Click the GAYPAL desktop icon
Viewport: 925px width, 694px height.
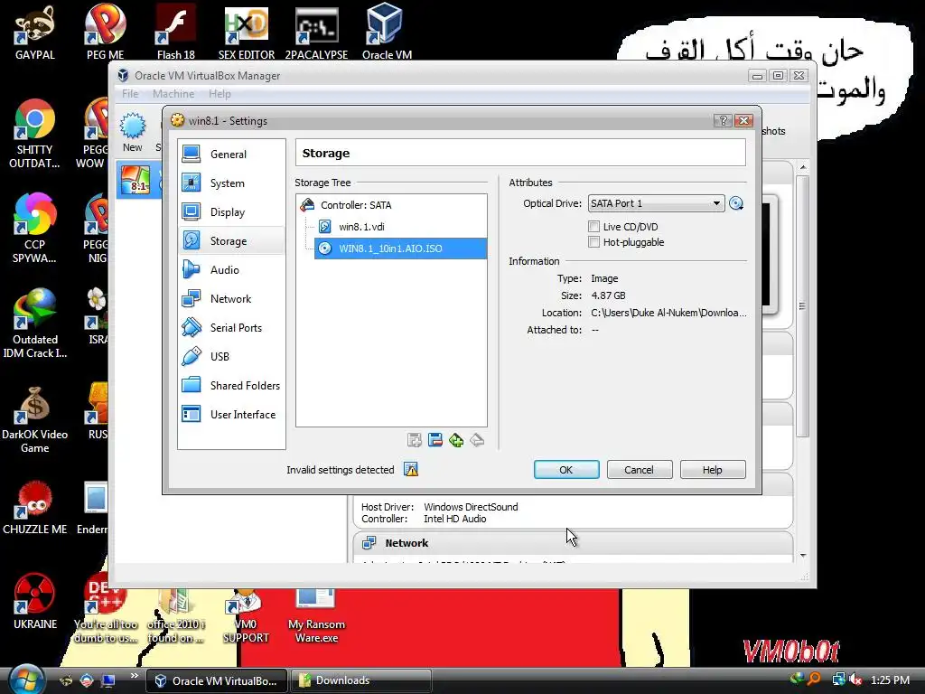[35, 33]
